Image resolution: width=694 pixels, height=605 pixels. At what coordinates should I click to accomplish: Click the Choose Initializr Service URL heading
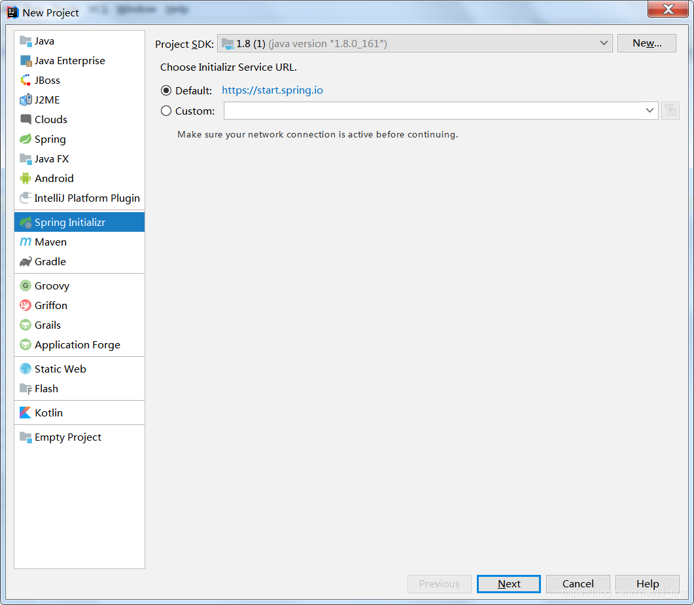(228, 67)
